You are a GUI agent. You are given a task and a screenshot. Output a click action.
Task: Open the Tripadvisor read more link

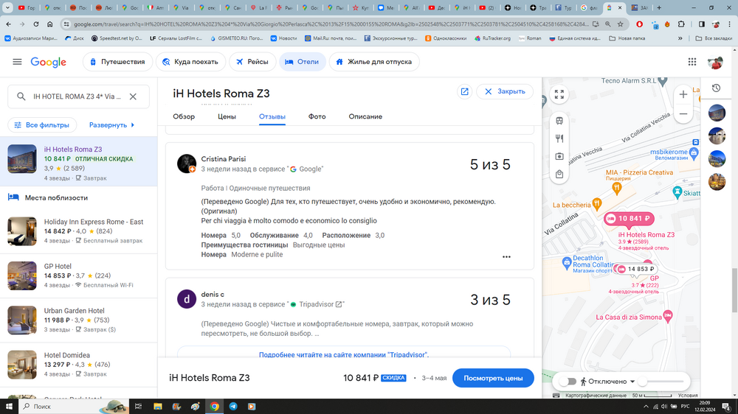click(344, 355)
